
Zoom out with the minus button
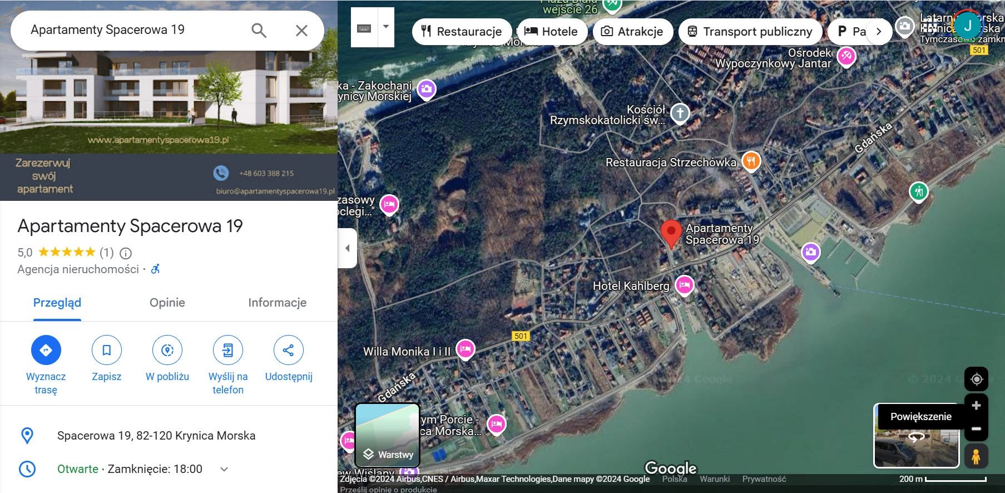click(x=976, y=429)
